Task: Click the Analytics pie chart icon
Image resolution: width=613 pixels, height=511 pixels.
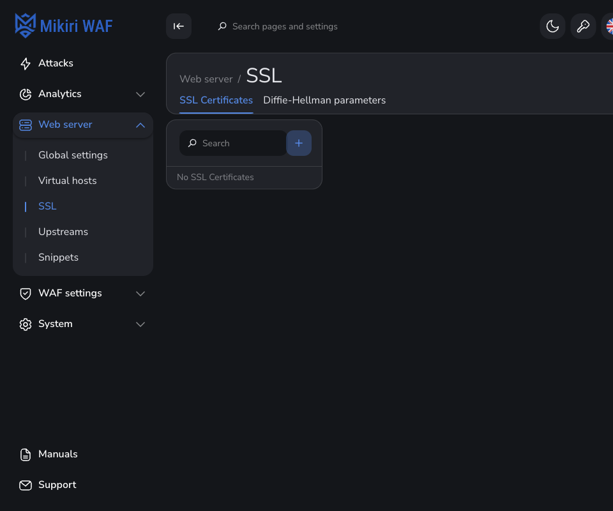Action: click(26, 95)
